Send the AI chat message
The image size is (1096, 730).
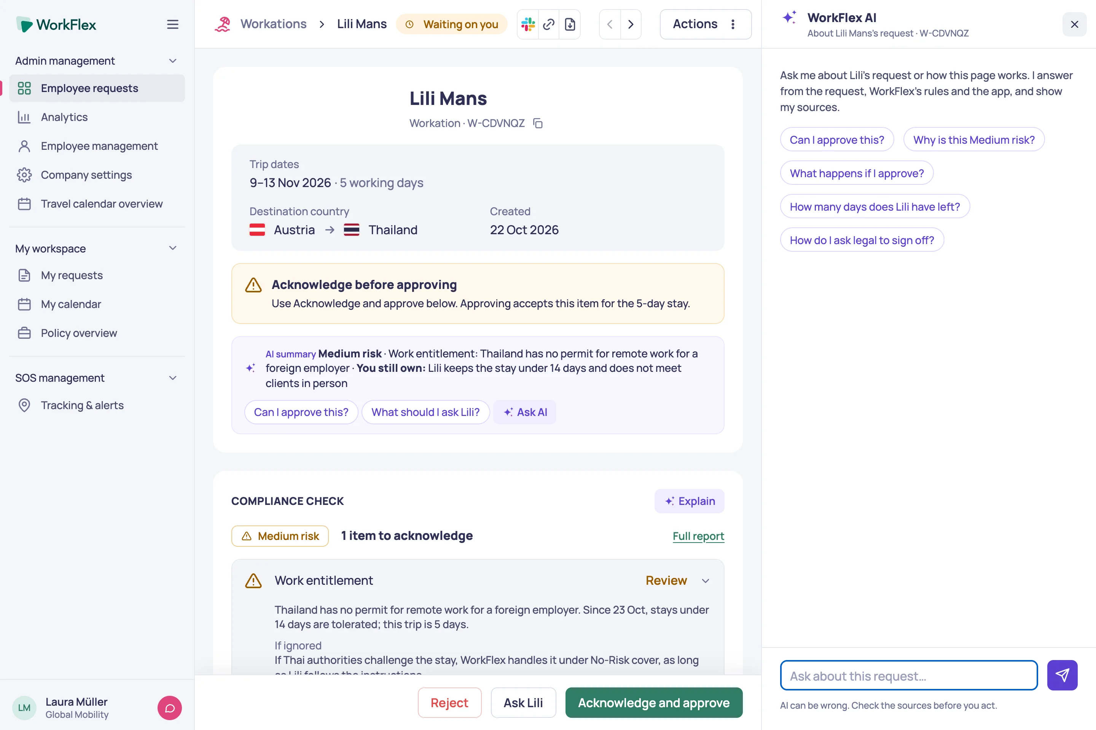pos(1062,675)
